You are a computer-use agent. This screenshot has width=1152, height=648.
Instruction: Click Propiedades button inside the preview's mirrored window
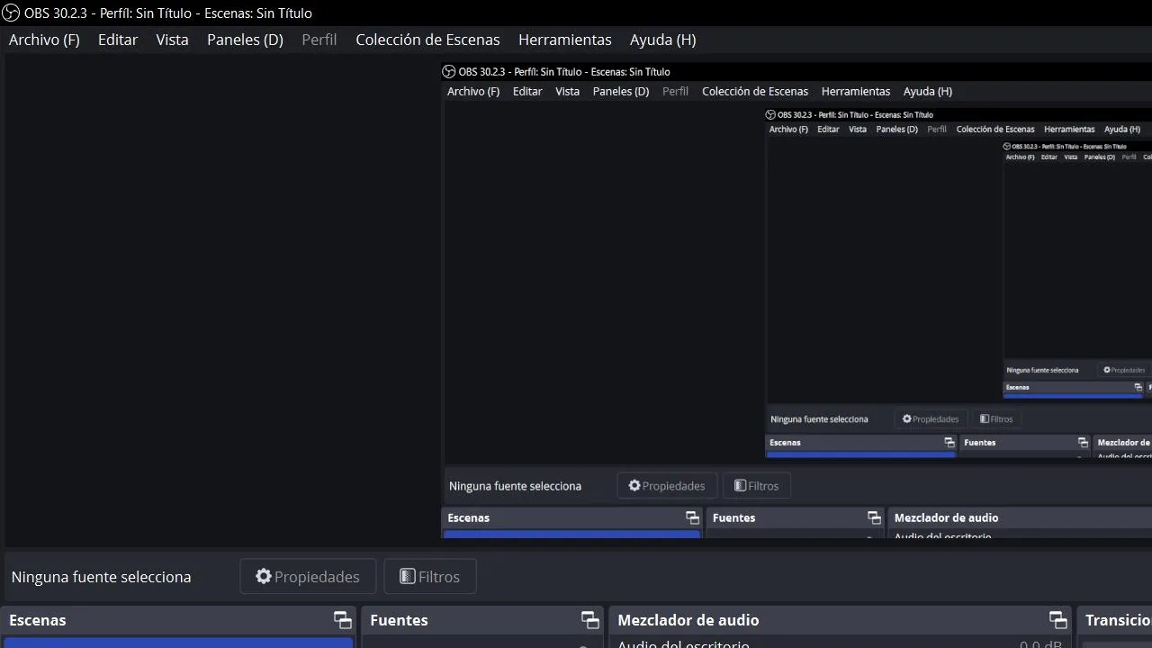pyautogui.click(x=667, y=486)
